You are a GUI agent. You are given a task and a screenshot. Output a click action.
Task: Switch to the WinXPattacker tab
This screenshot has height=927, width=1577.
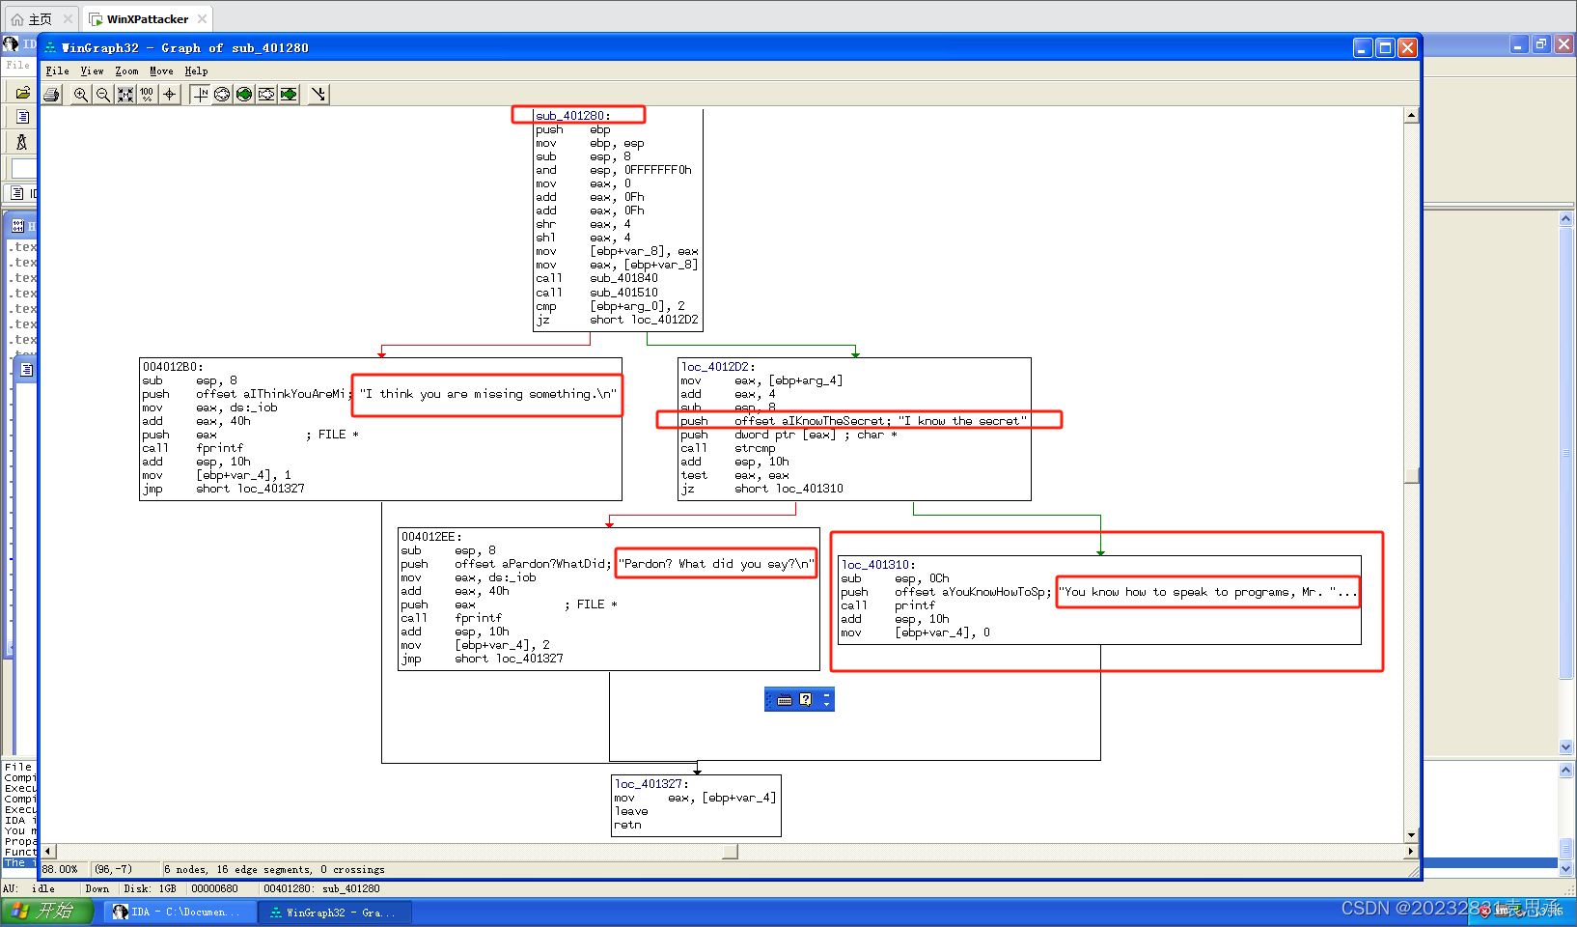[148, 19]
